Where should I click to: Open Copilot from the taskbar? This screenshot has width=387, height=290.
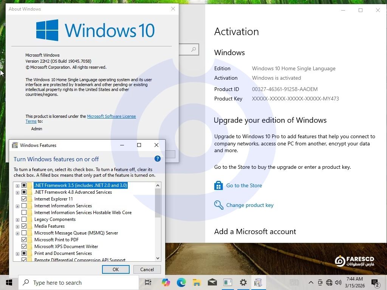[166, 282]
